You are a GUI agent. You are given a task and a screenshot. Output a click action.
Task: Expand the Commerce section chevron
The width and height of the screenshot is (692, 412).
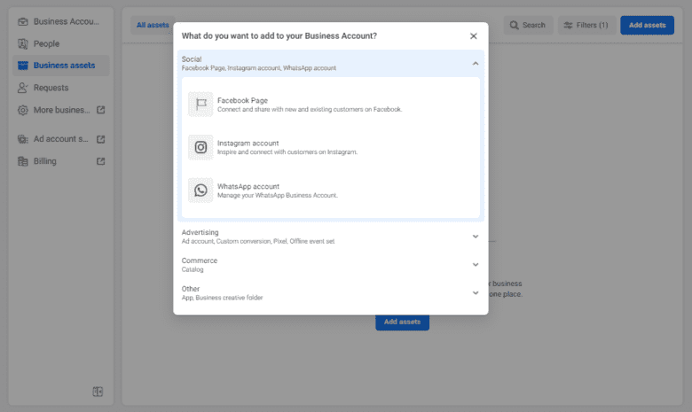coord(476,265)
